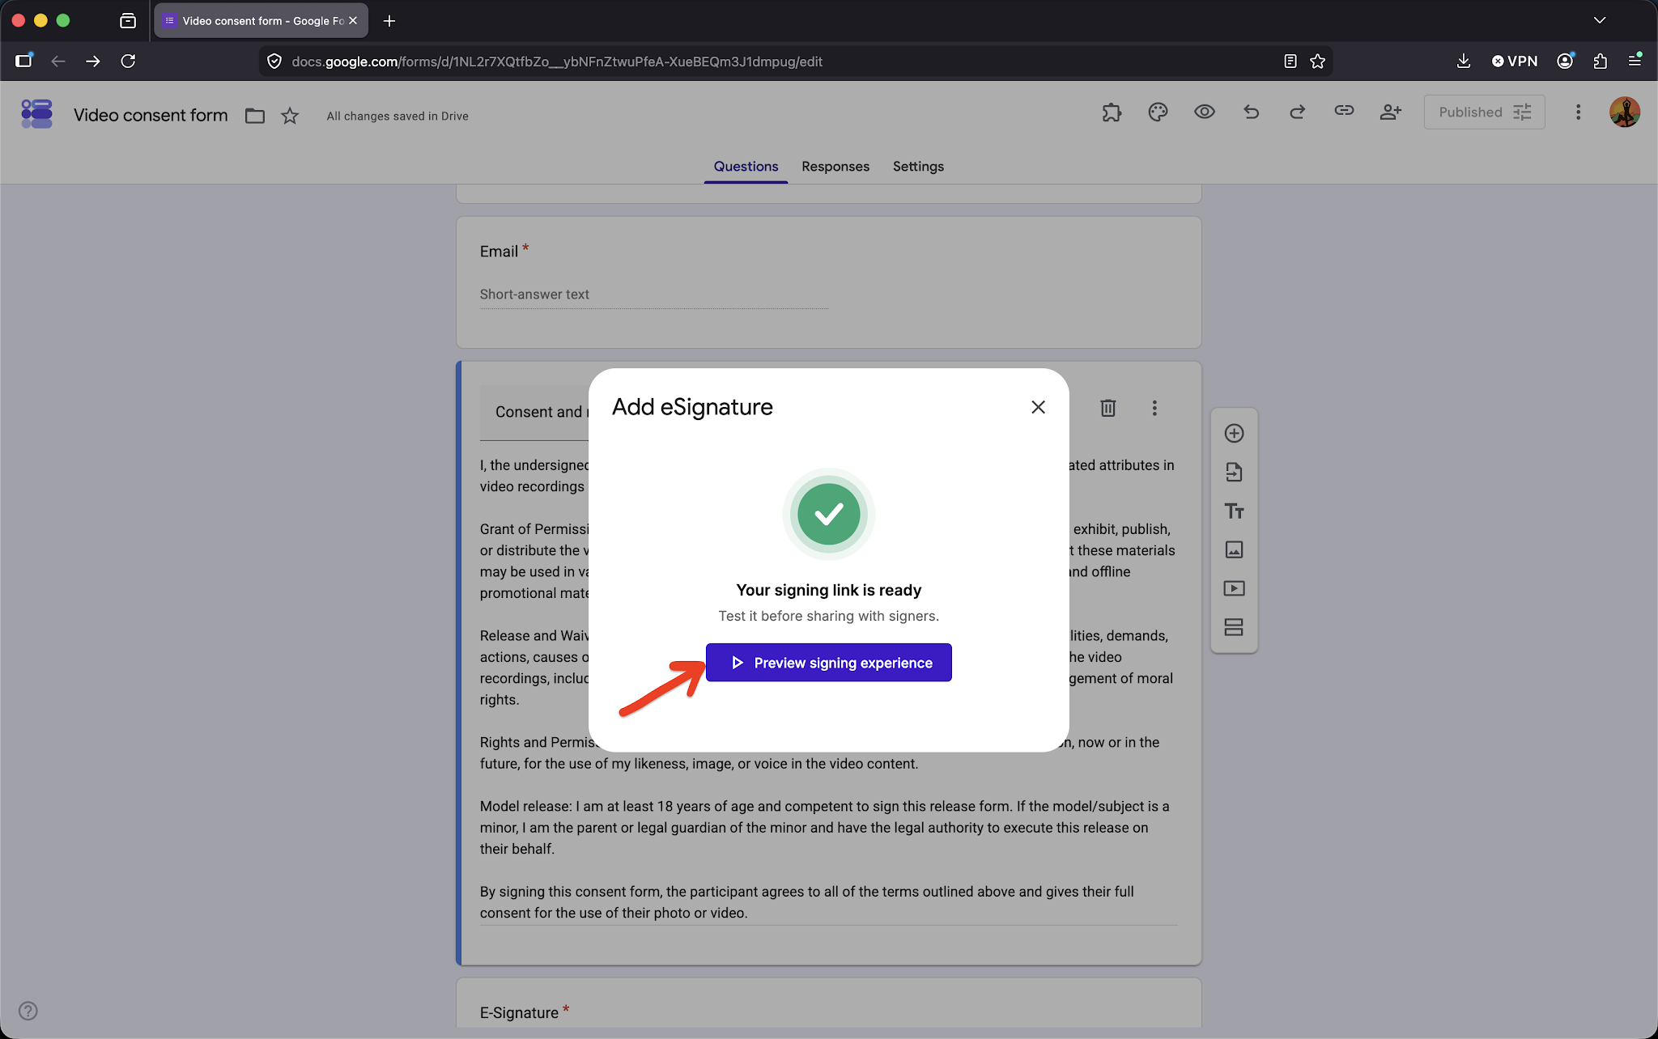Click the form title Video consent form
1658x1039 pixels.
click(x=151, y=115)
